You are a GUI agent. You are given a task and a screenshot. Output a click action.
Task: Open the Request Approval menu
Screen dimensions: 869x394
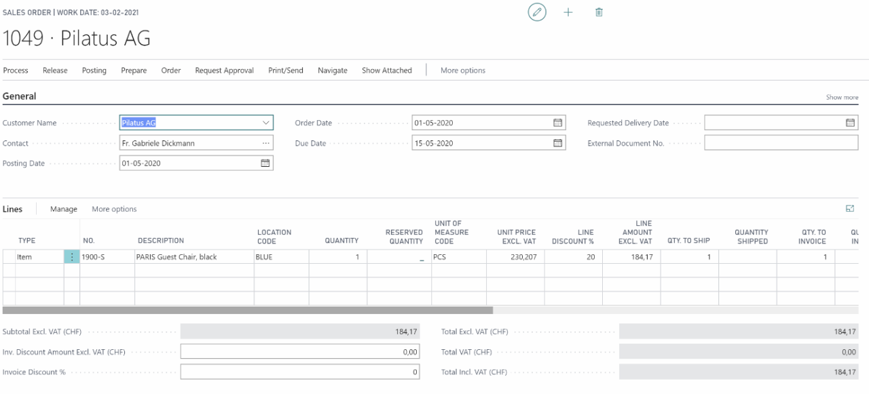pyautogui.click(x=224, y=71)
